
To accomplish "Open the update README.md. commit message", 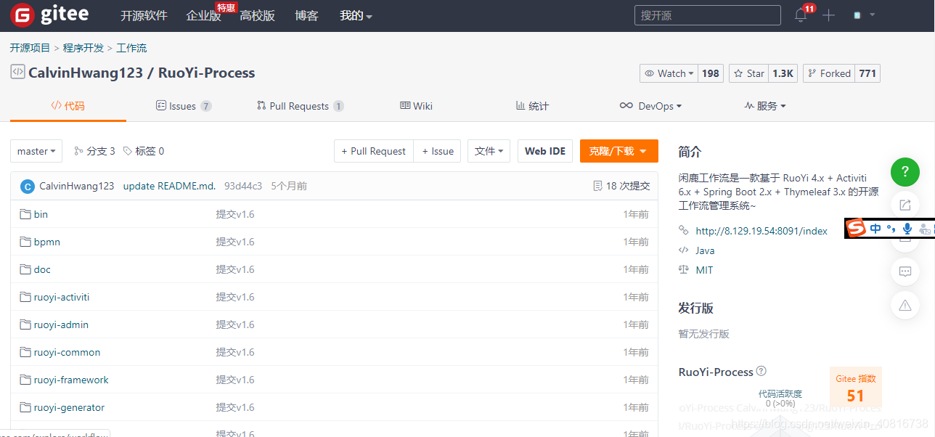I will [x=169, y=186].
